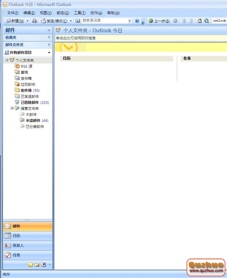Click the Forward arrow icon in the toolbar
The height and width of the screenshot is (278, 227).
(175, 21)
